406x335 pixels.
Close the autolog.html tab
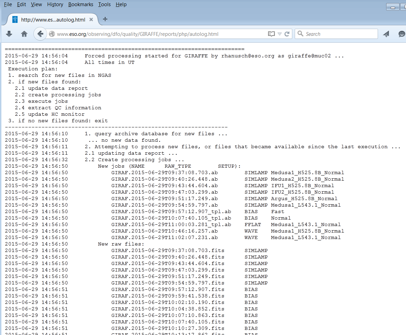[x=91, y=19]
